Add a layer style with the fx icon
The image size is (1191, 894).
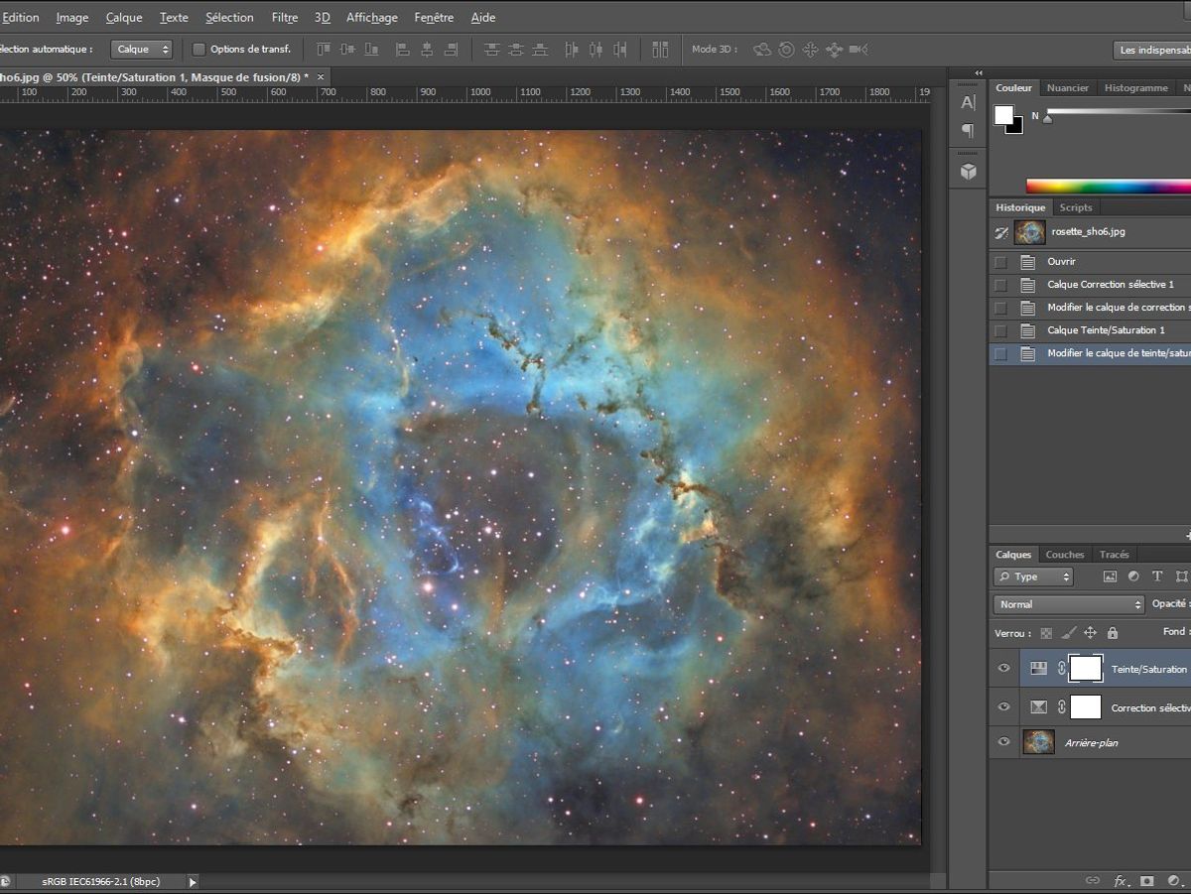[x=1119, y=880]
